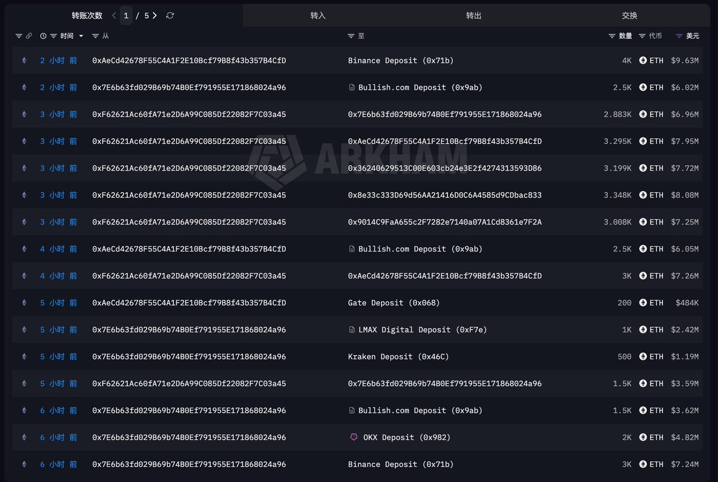Click the document icon by Bullish.com Deposit in the $6.02M row
Image resolution: width=718 pixels, height=482 pixels.
click(x=352, y=87)
